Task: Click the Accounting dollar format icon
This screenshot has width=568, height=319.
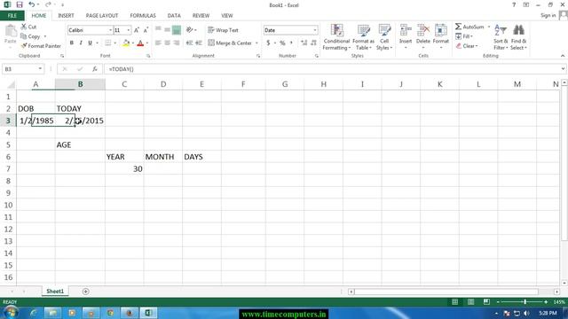Action: [268, 43]
